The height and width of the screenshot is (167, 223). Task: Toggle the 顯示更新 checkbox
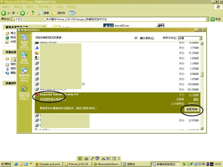click(136, 38)
